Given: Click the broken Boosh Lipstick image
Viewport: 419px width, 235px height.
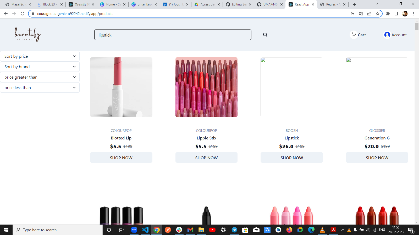Looking at the screenshot, I should pyautogui.click(x=291, y=87).
